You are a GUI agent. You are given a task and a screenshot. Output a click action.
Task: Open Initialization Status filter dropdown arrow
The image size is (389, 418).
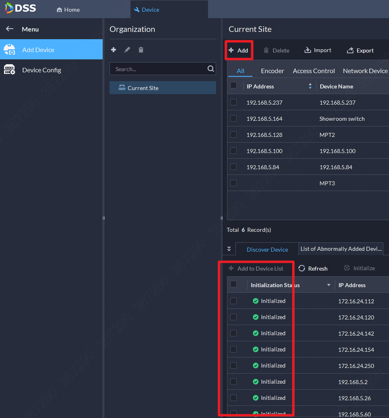(x=329, y=285)
